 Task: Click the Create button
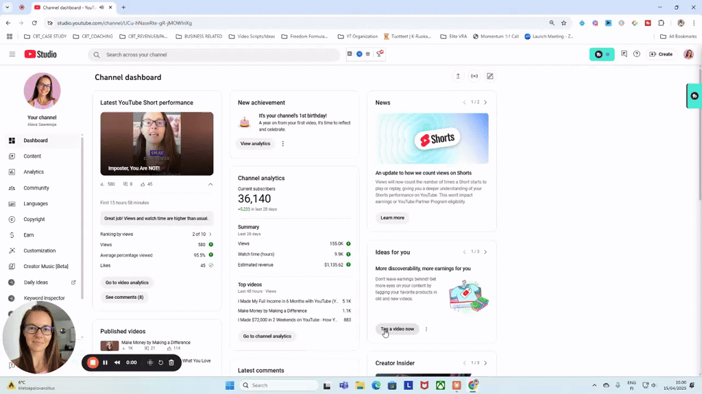(x=662, y=54)
